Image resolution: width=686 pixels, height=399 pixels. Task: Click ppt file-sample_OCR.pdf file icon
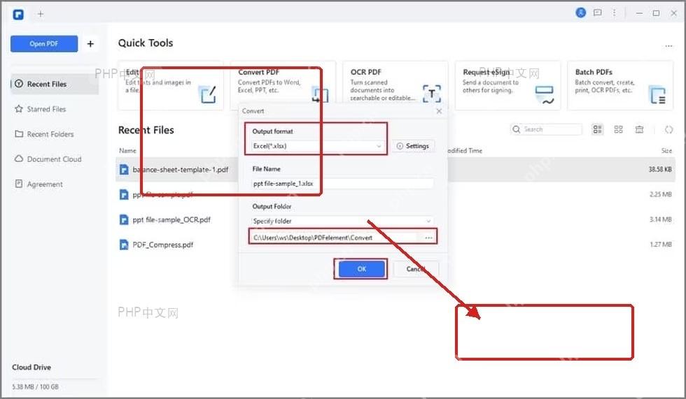coord(125,219)
